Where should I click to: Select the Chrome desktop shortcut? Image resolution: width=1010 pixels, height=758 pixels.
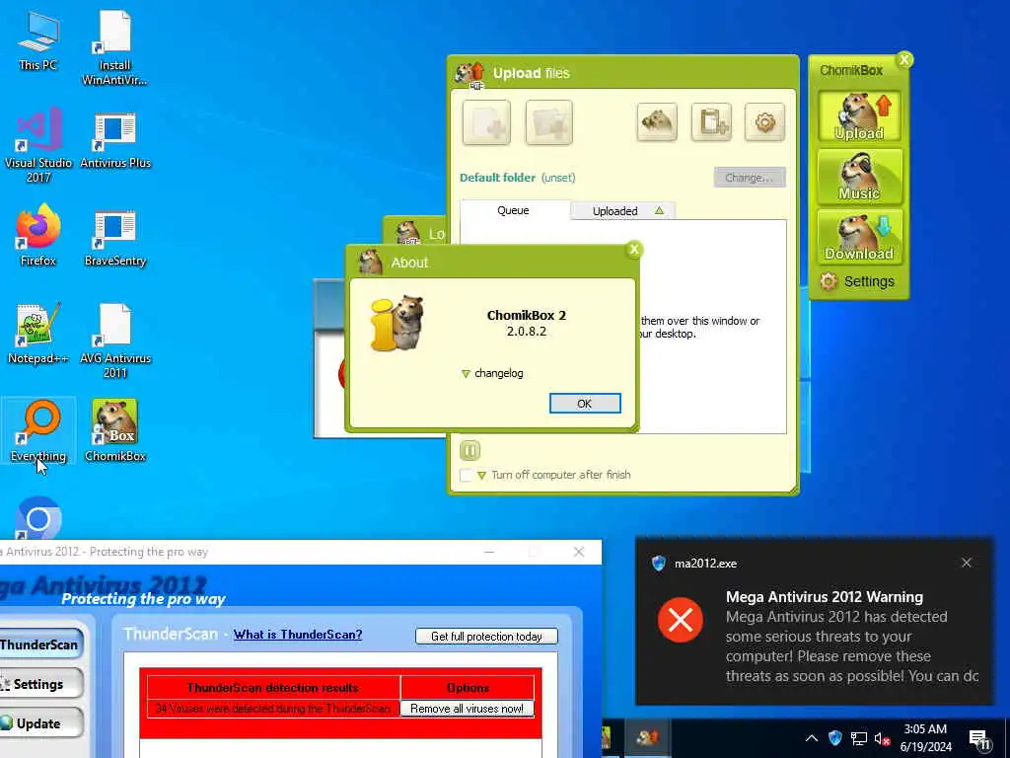point(38,518)
